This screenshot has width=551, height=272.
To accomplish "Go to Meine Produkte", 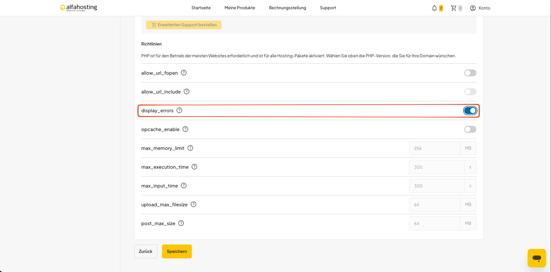I will pyautogui.click(x=240, y=8).
